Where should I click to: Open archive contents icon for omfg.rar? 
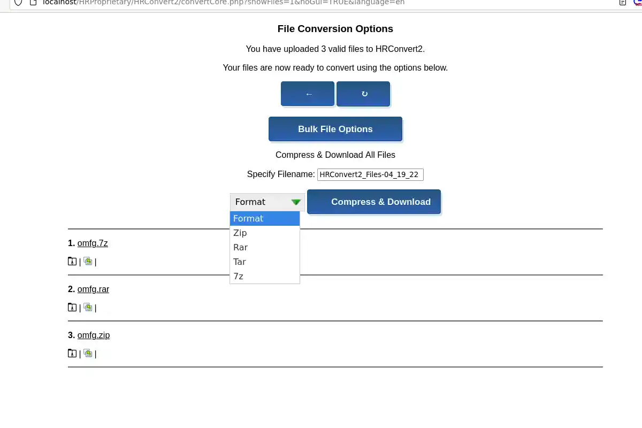[72, 308]
